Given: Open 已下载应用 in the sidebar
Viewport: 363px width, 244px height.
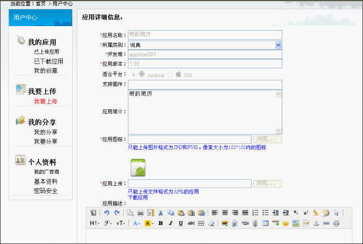Looking at the screenshot, I should click(48, 61).
